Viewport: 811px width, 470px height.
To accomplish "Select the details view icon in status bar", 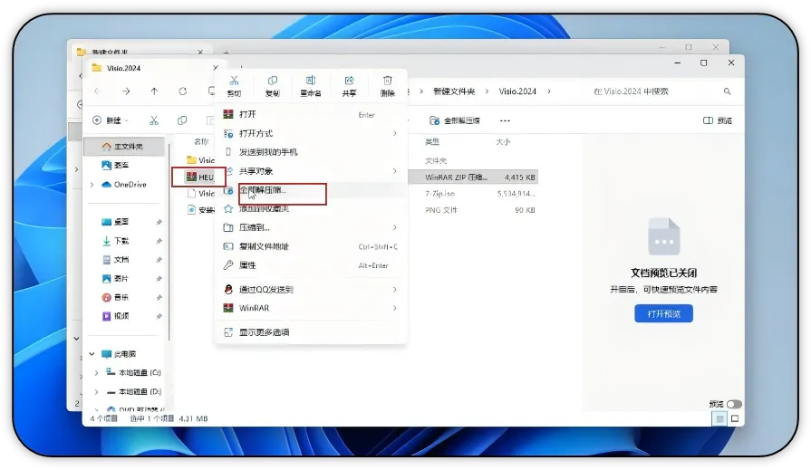I will click(719, 418).
